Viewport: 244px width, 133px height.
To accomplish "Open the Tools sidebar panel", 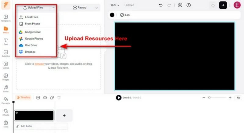I will [6, 124].
